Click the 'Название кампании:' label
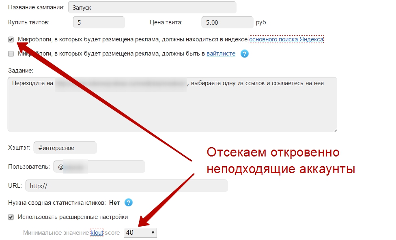Image resolution: width=396 pixels, height=240 pixels. click(36, 7)
